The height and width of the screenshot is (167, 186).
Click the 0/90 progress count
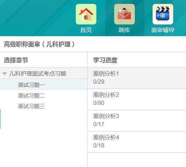99,103
